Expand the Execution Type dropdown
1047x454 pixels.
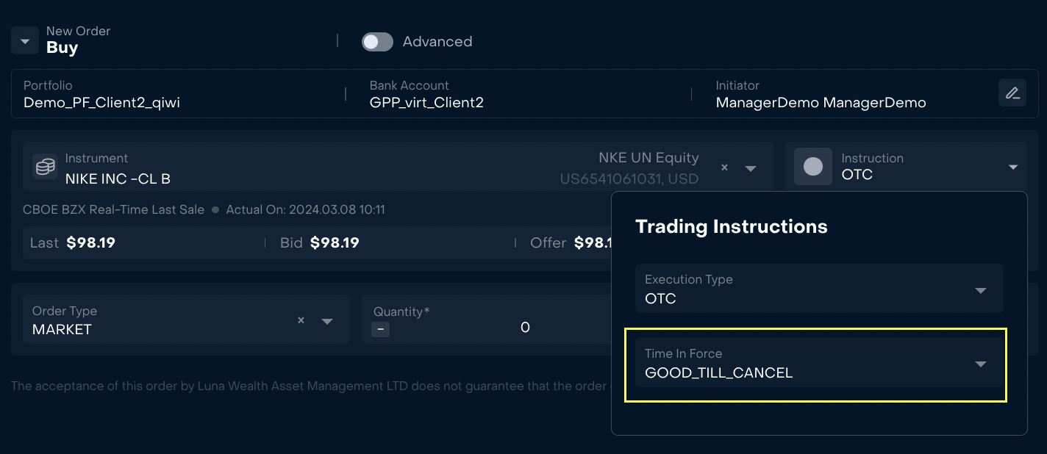(x=980, y=290)
